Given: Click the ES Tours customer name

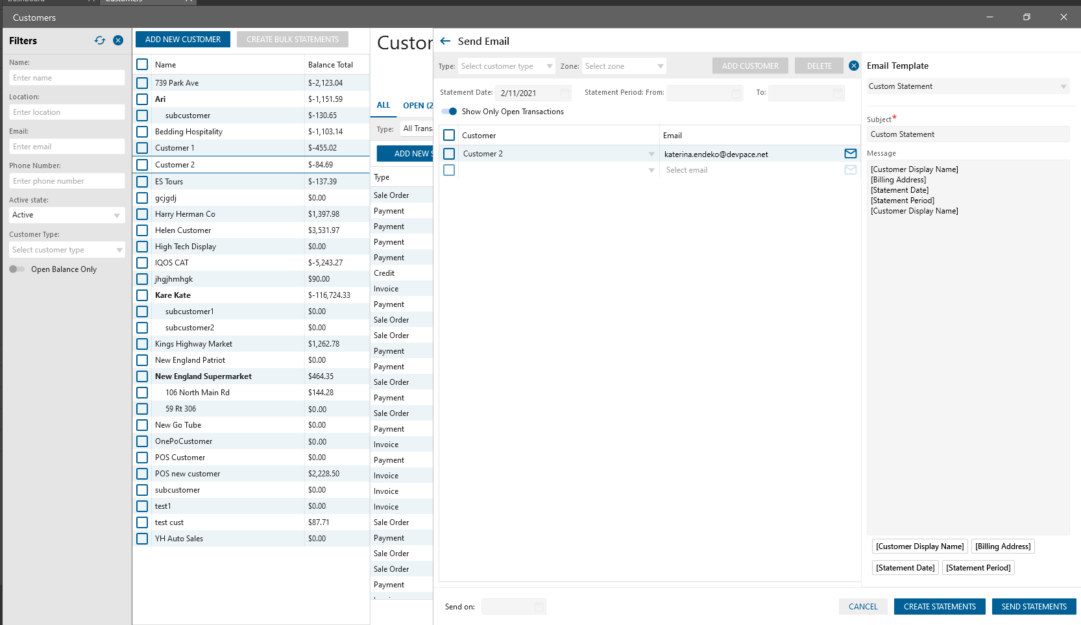Looking at the screenshot, I should coord(169,182).
